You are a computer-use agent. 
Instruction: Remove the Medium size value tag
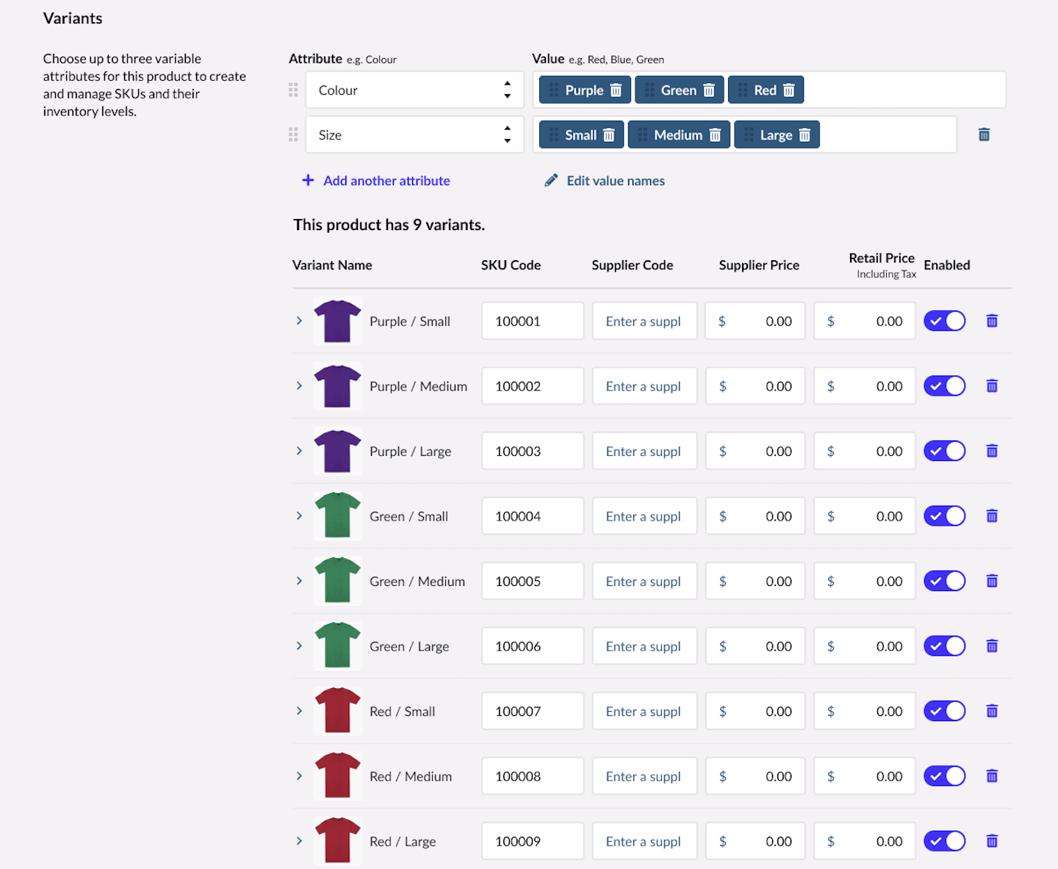pyautogui.click(x=715, y=135)
